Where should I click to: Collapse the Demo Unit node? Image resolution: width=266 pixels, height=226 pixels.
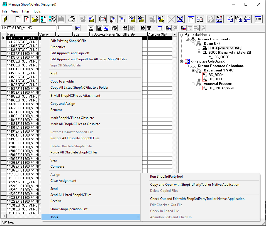(x=193, y=44)
